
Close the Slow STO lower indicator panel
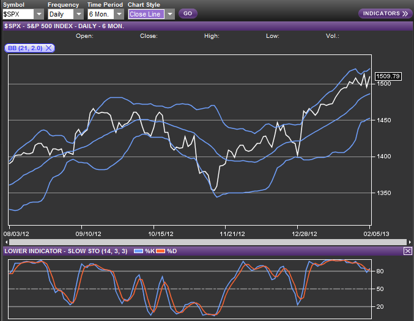click(x=408, y=251)
